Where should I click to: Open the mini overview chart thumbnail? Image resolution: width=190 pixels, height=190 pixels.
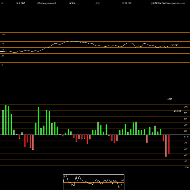[x=94, y=182]
